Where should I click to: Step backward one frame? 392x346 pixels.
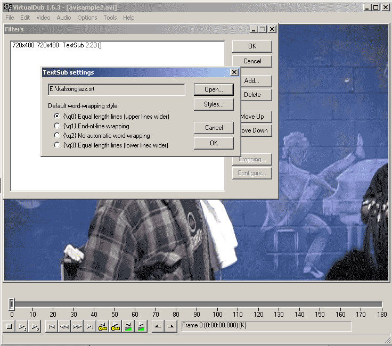click(64, 326)
